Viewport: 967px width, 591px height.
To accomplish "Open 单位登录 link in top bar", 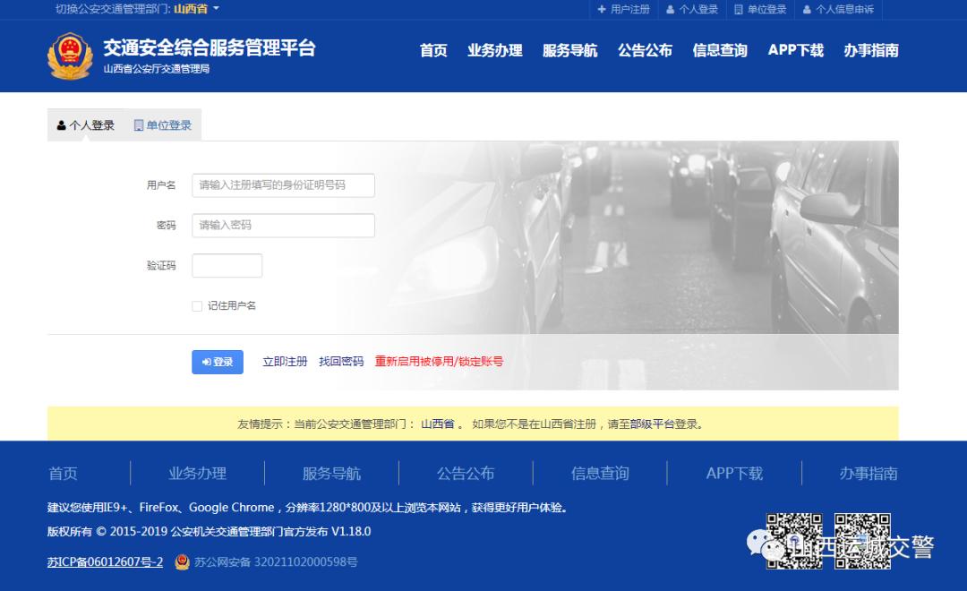I will pos(760,9).
